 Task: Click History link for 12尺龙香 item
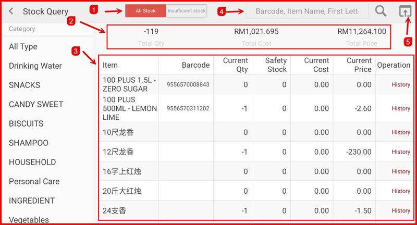tap(400, 152)
